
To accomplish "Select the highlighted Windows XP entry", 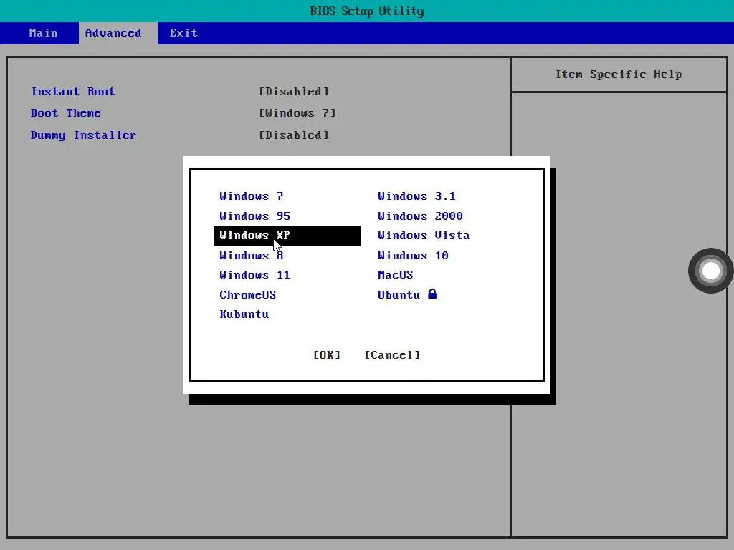I will click(x=287, y=236).
